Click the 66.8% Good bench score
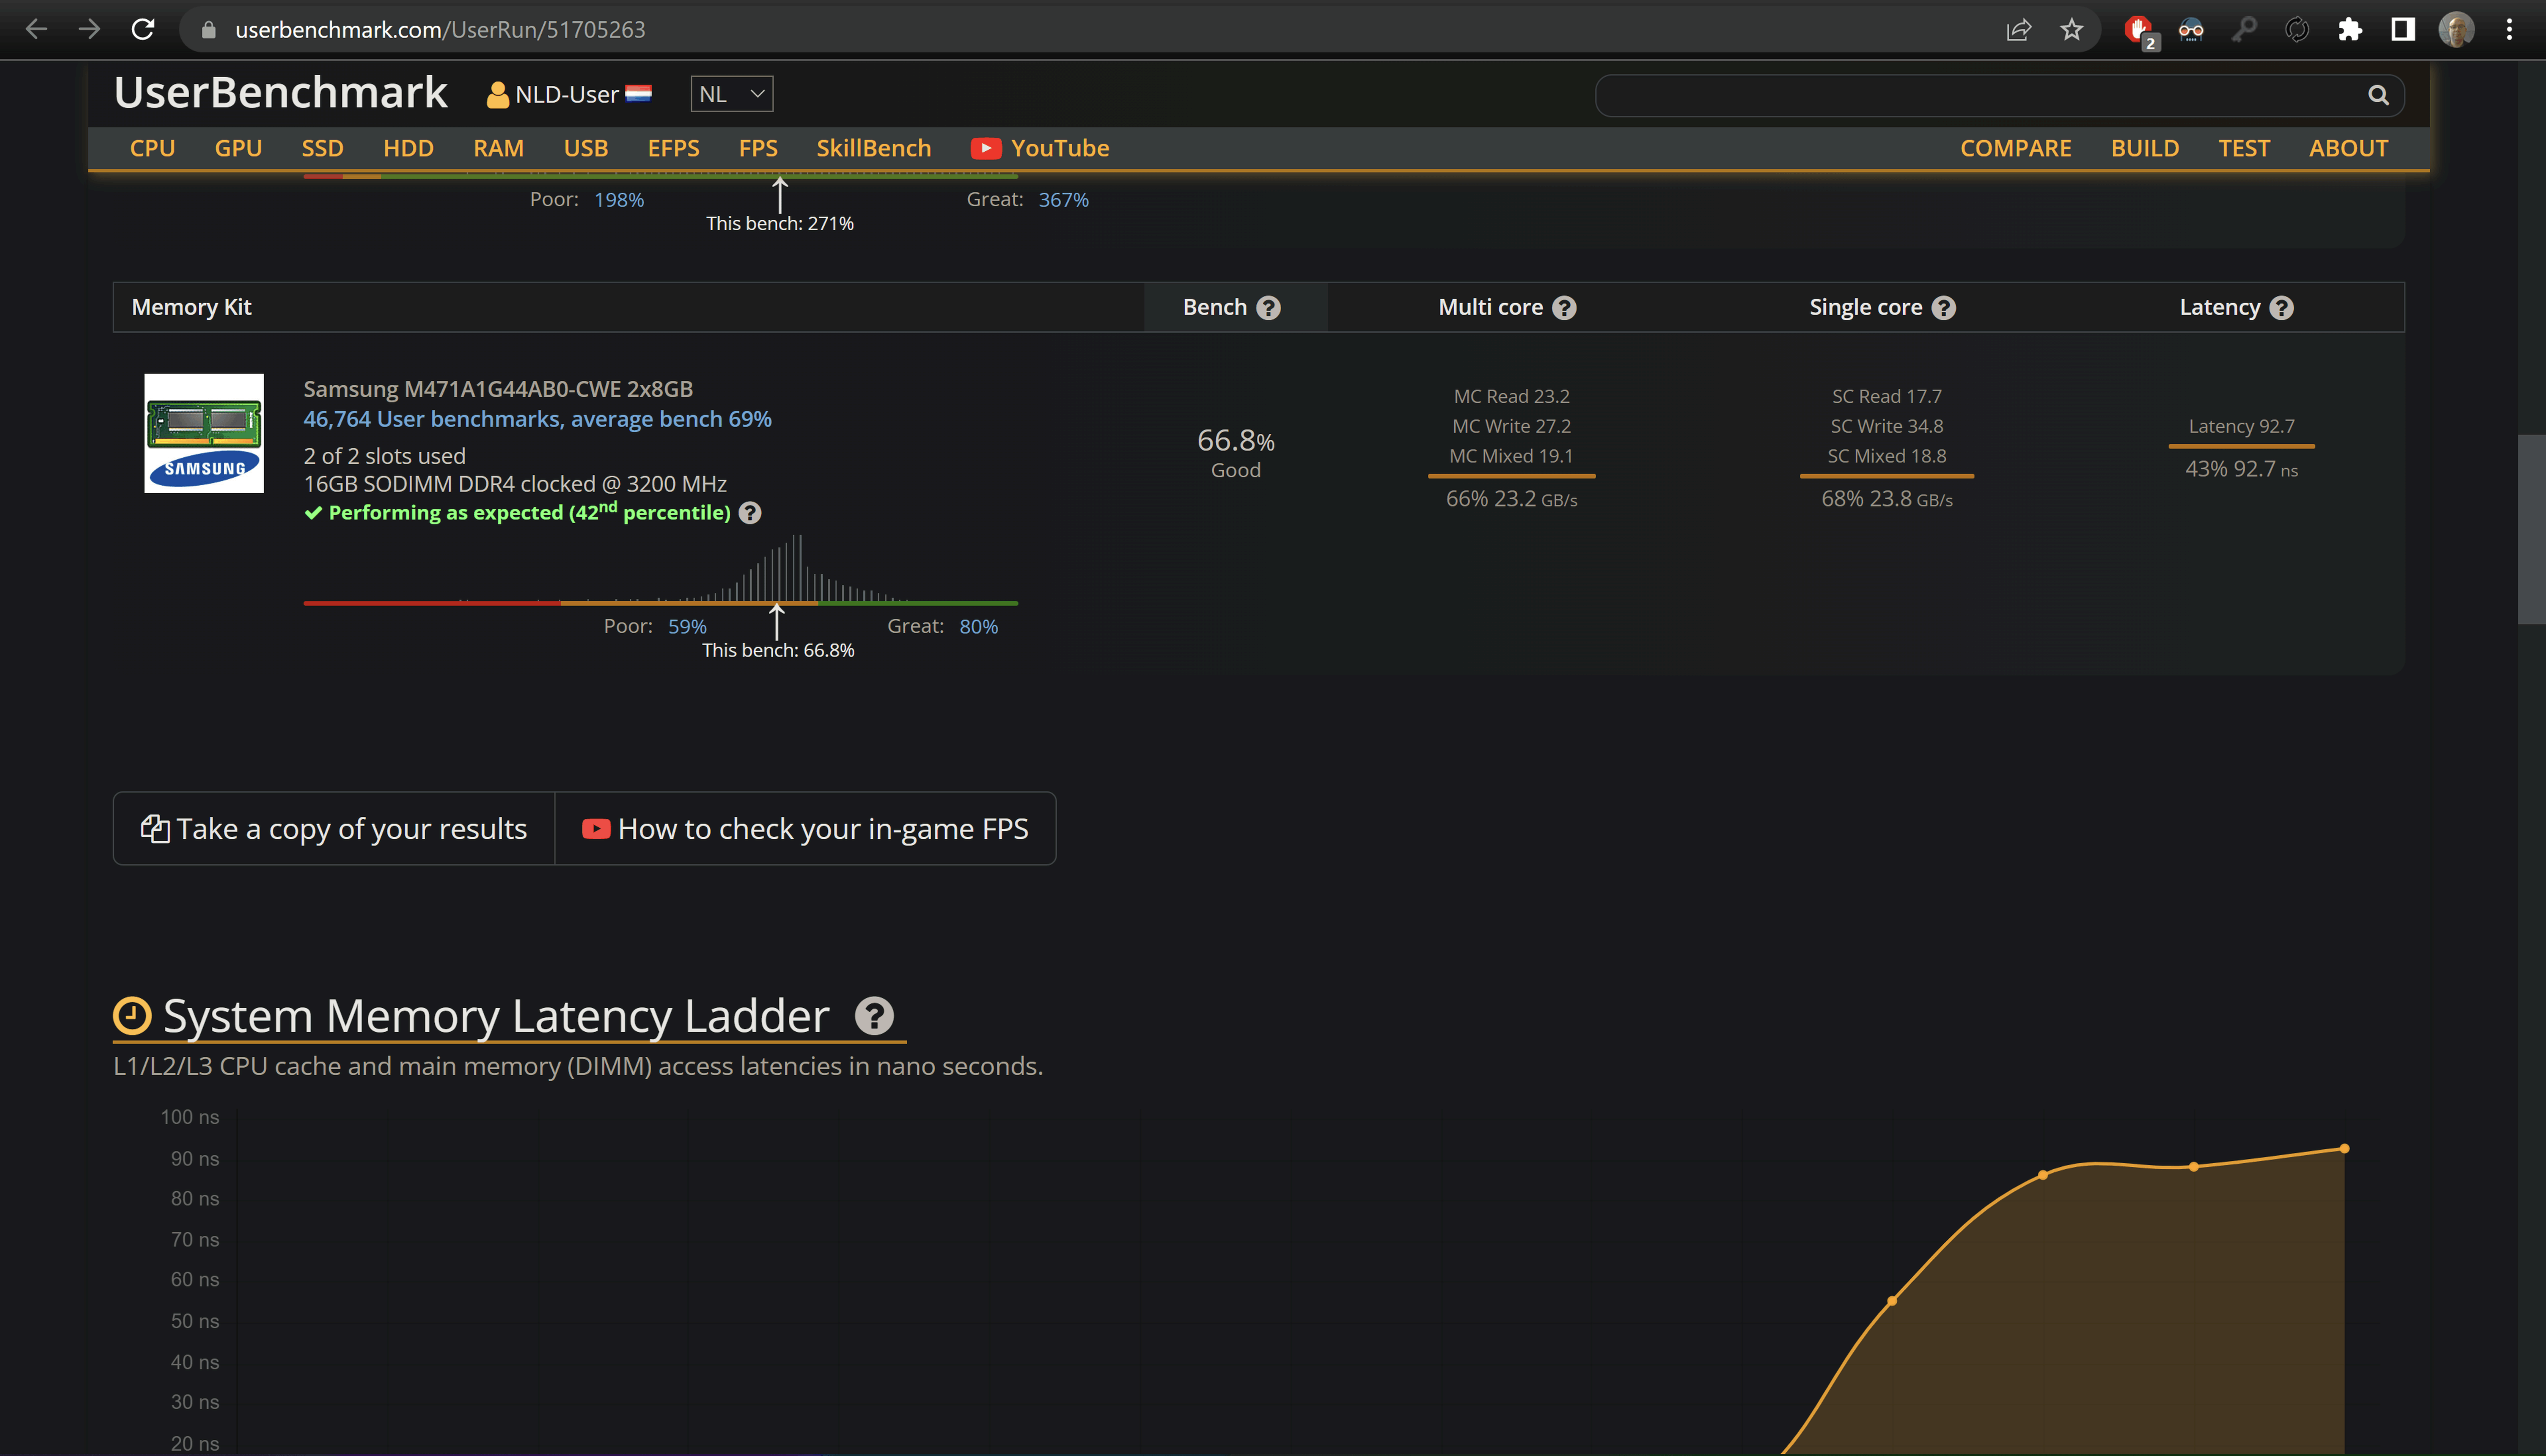2546x1456 pixels. pyautogui.click(x=1235, y=453)
